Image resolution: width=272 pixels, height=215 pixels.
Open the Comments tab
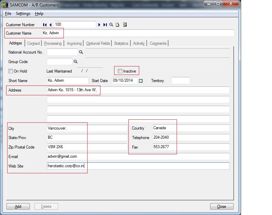(x=158, y=43)
